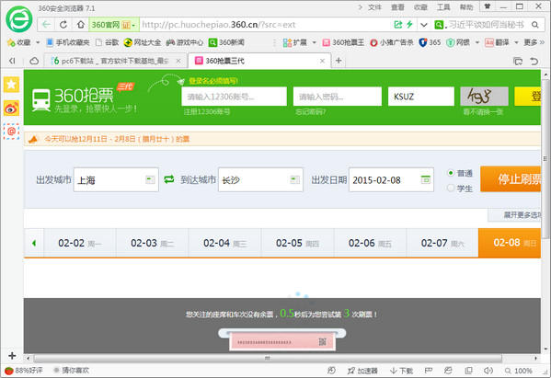Click the 忘记密码? link

pyautogui.click(x=310, y=111)
